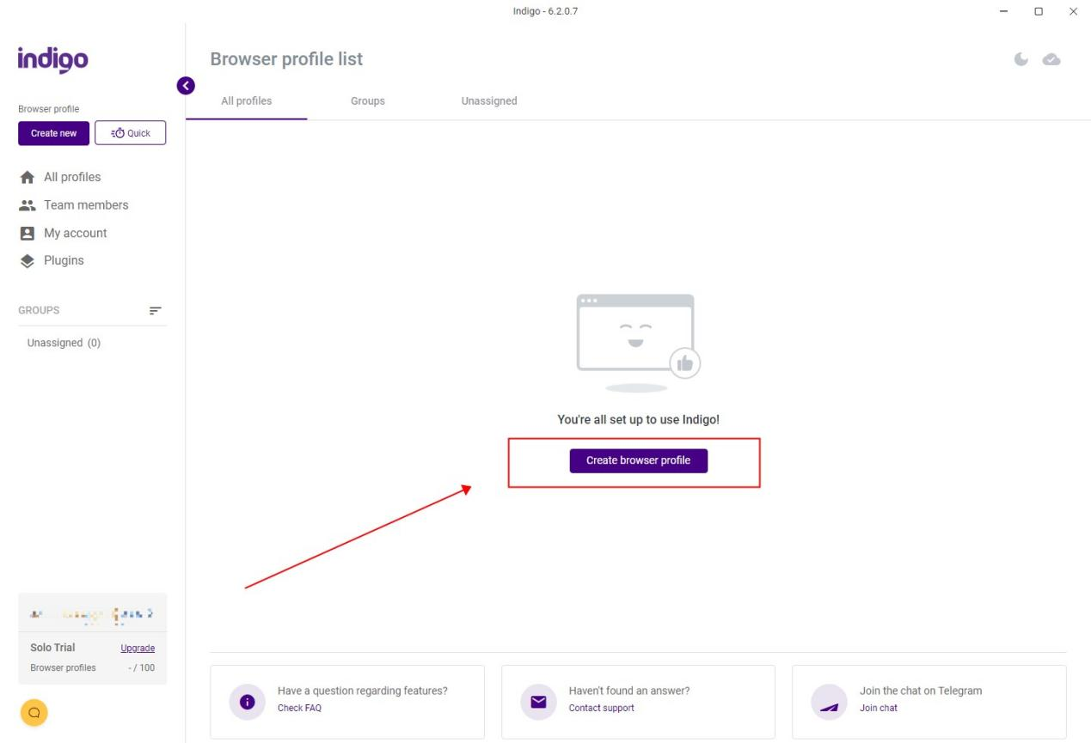1091x743 pixels.
Task: Select the Unassigned (0) group
Action: coord(64,343)
